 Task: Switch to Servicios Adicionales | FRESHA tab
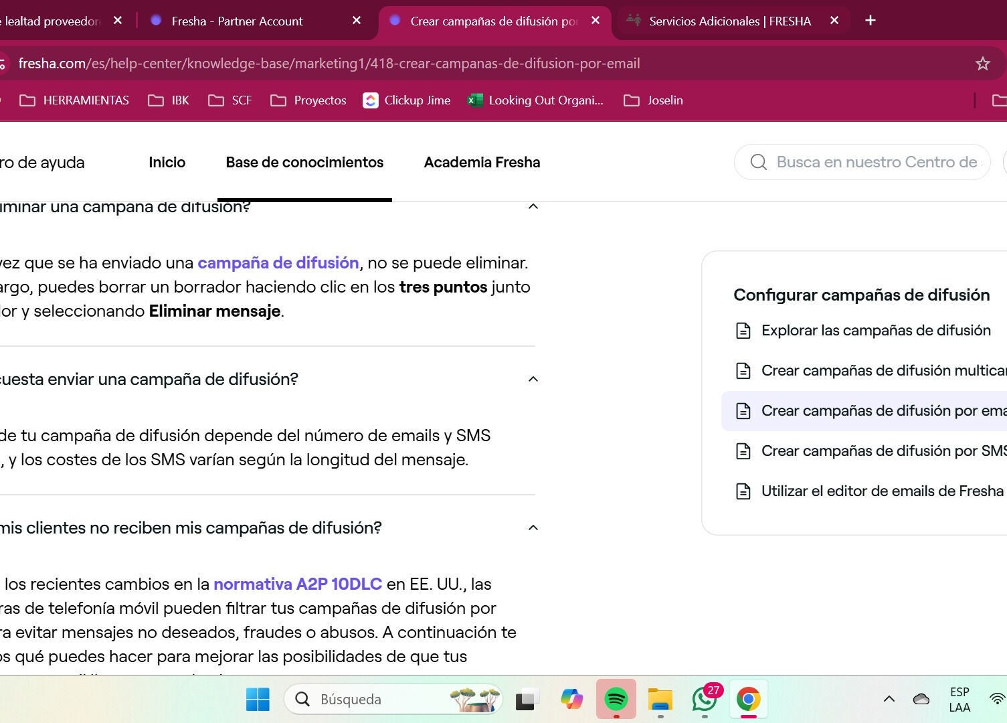pos(729,21)
